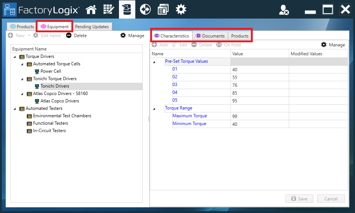Select Power Cell in the equipment tree
The image size is (355, 213).
click(x=51, y=71)
